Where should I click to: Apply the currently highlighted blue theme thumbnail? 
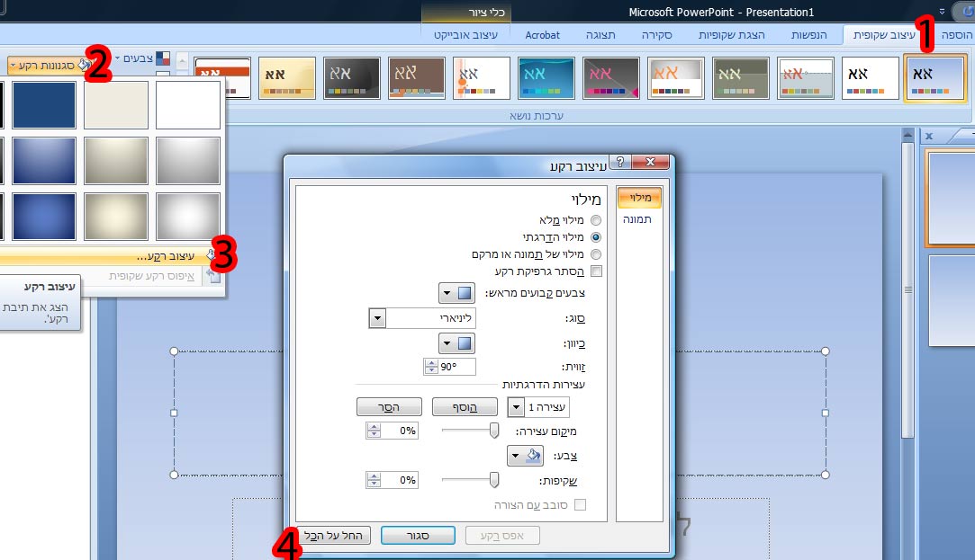click(934, 77)
